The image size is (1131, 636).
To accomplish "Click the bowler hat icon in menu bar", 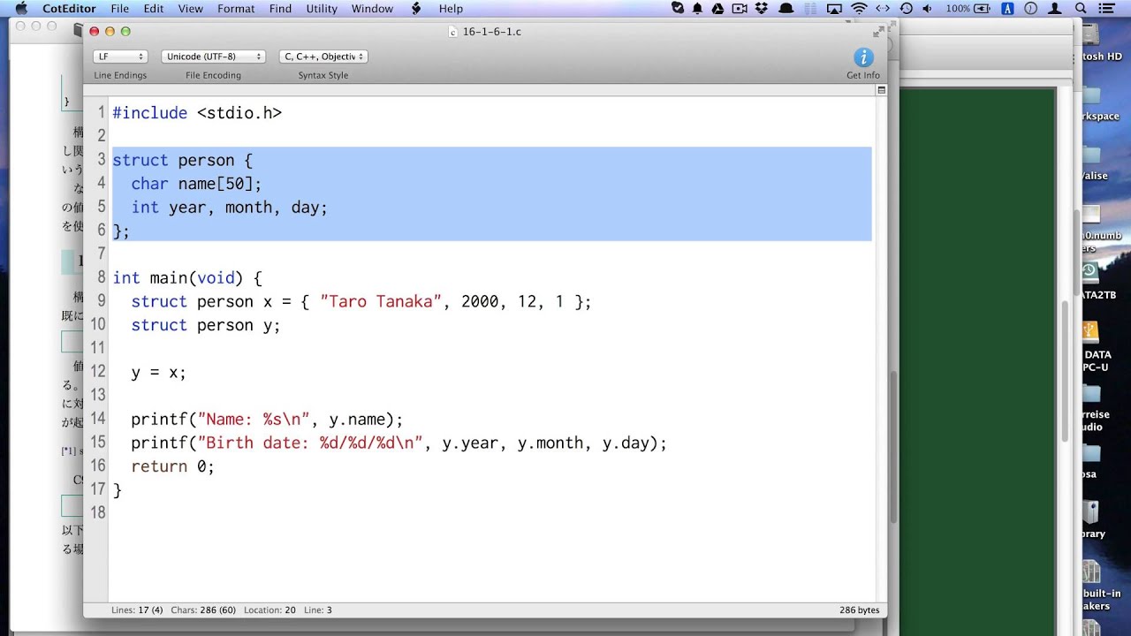I will pos(786,8).
